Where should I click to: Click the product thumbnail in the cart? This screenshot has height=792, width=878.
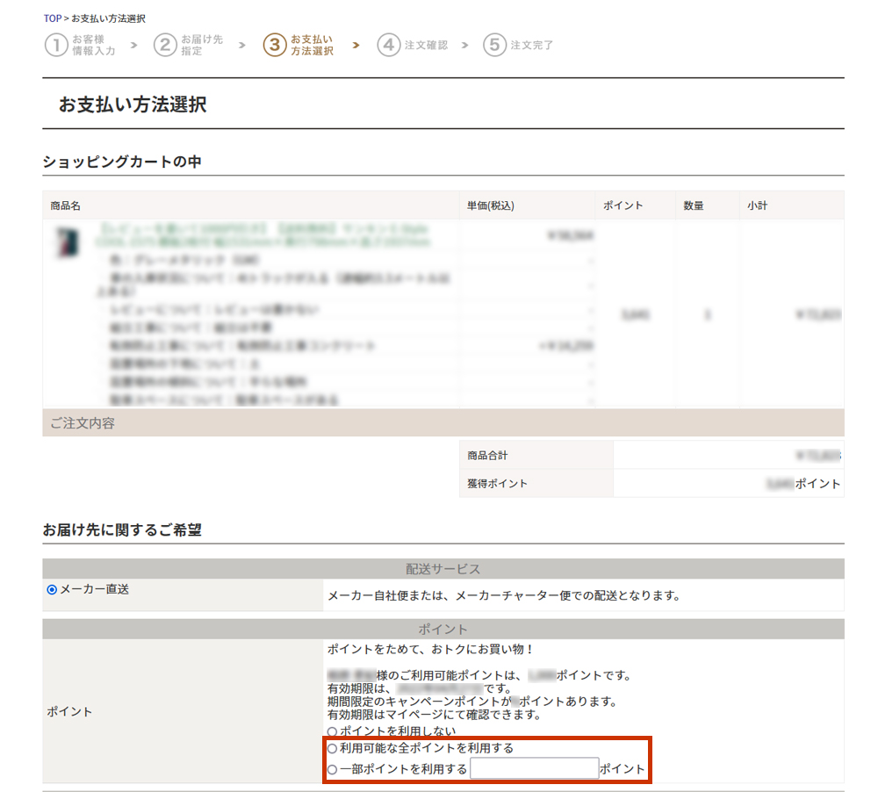(65, 241)
